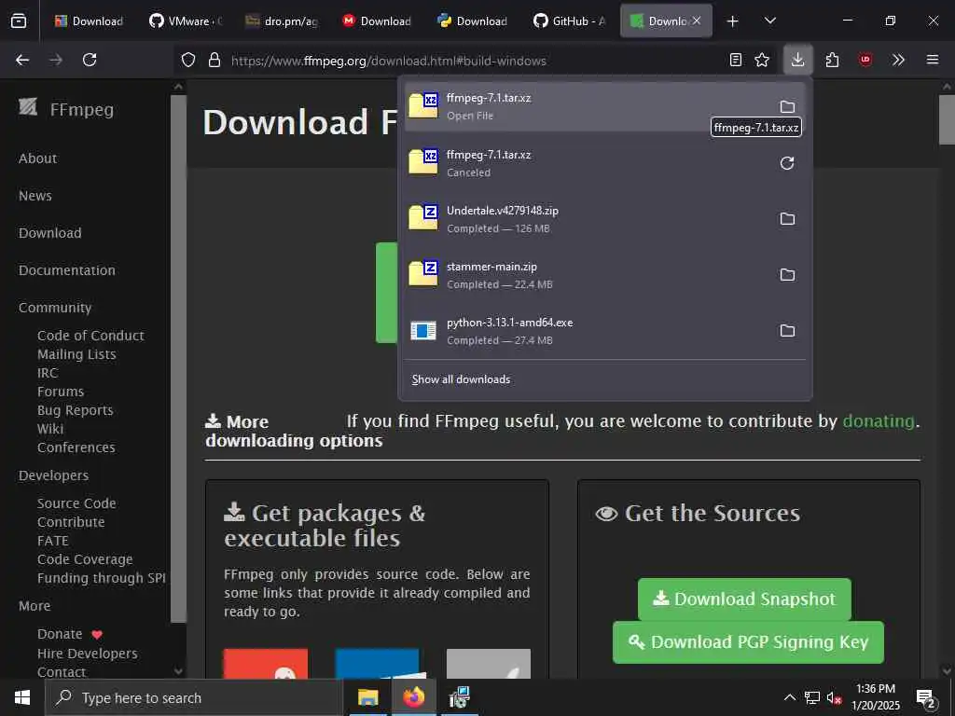Image resolution: width=955 pixels, height=716 pixels.
Task: Click the muted volume tray icon
Action: (834, 697)
